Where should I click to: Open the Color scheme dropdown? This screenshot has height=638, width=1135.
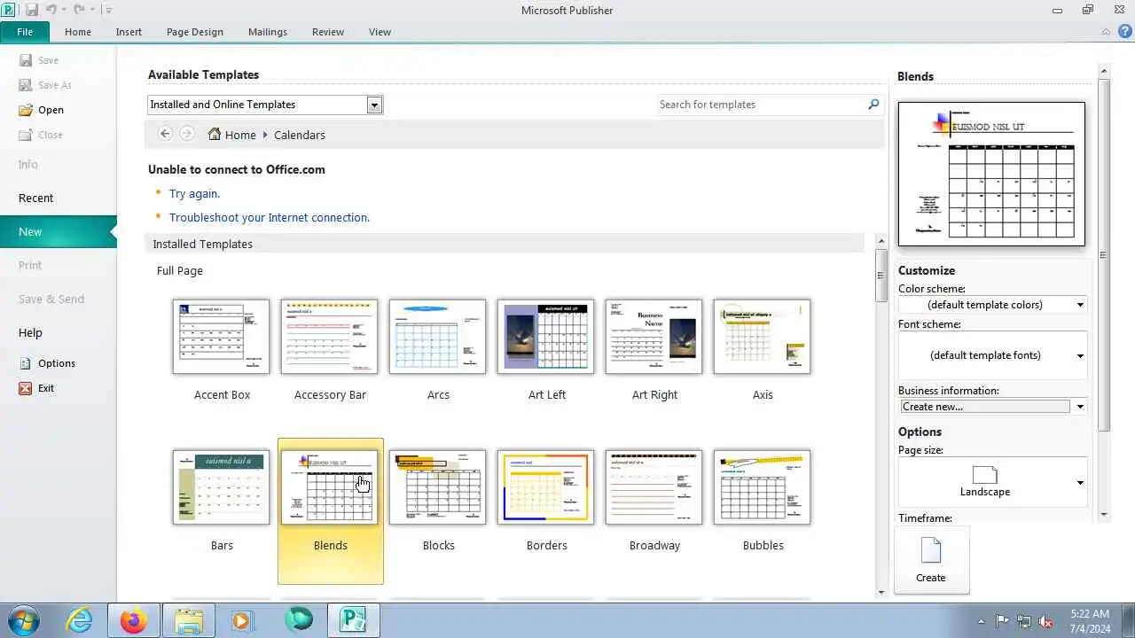coord(992,305)
